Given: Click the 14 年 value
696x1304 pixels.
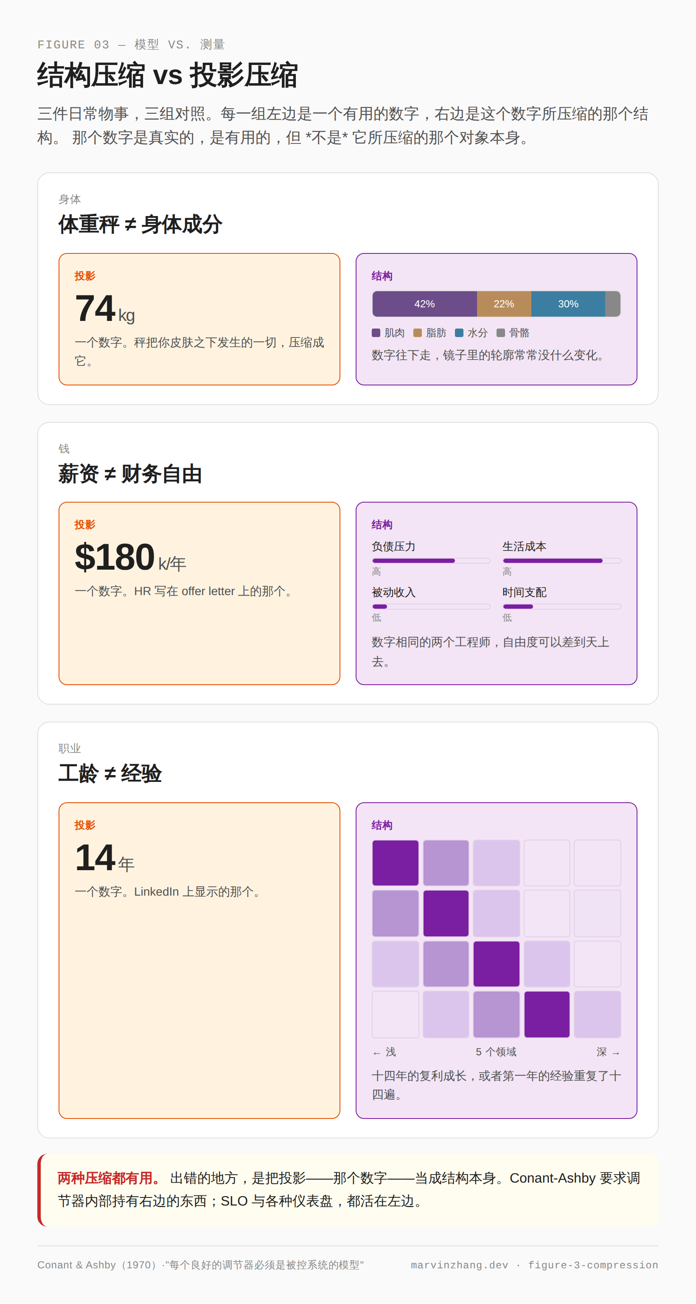Looking at the screenshot, I should [x=105, y=858].
